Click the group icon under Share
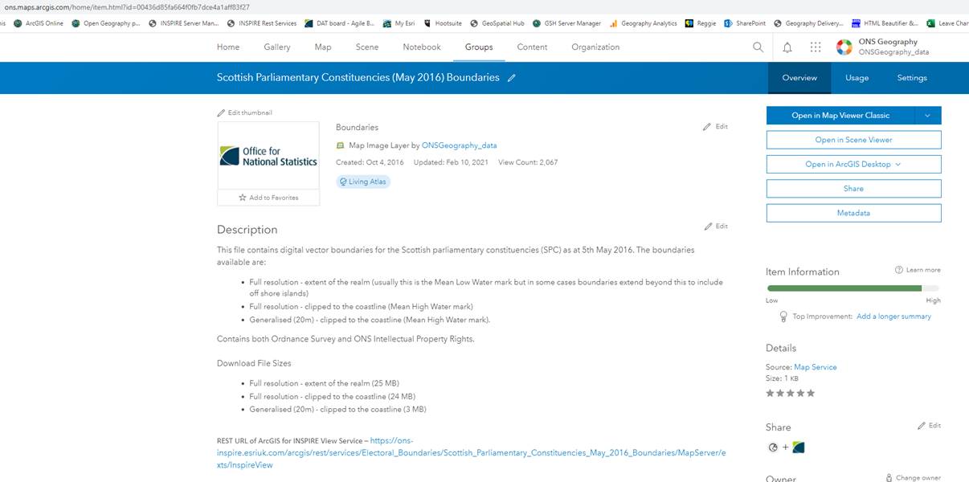The image size is (969, 482). pyautogui.click(x=799, y=447)
